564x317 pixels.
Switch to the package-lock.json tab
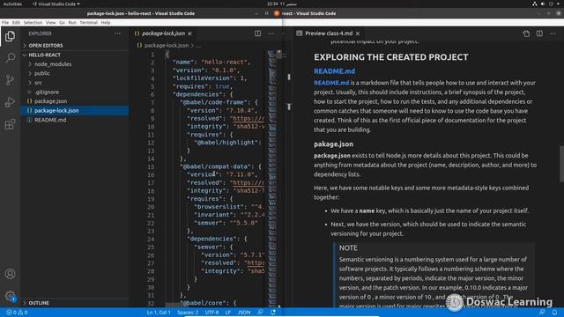[x=163, y=33]
